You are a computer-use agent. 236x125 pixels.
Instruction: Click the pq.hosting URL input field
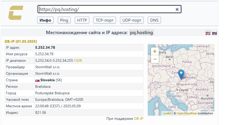tap(109, 9)
